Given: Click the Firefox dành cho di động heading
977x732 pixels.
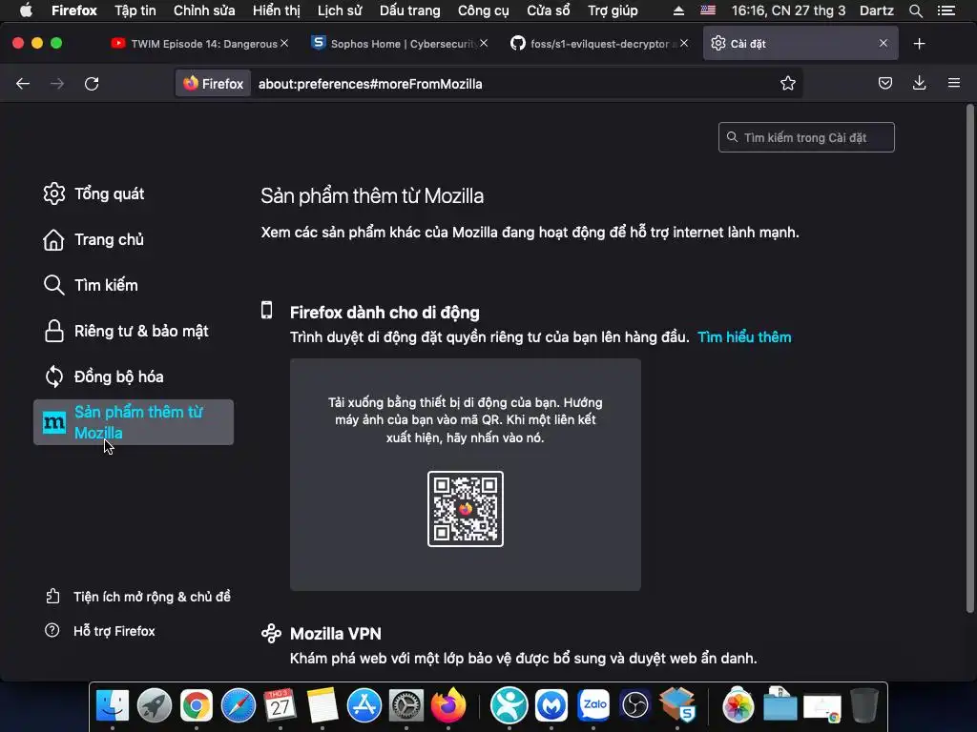Looking at the screenshot, I should coord(385,313).
